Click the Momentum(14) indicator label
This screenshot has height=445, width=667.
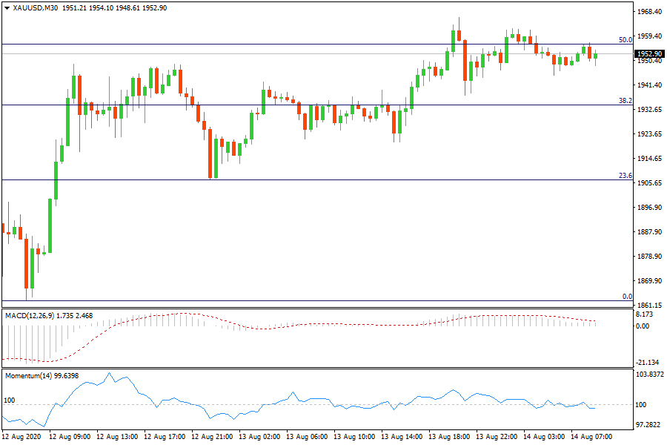pyautogui.click(x=28, y=376)
